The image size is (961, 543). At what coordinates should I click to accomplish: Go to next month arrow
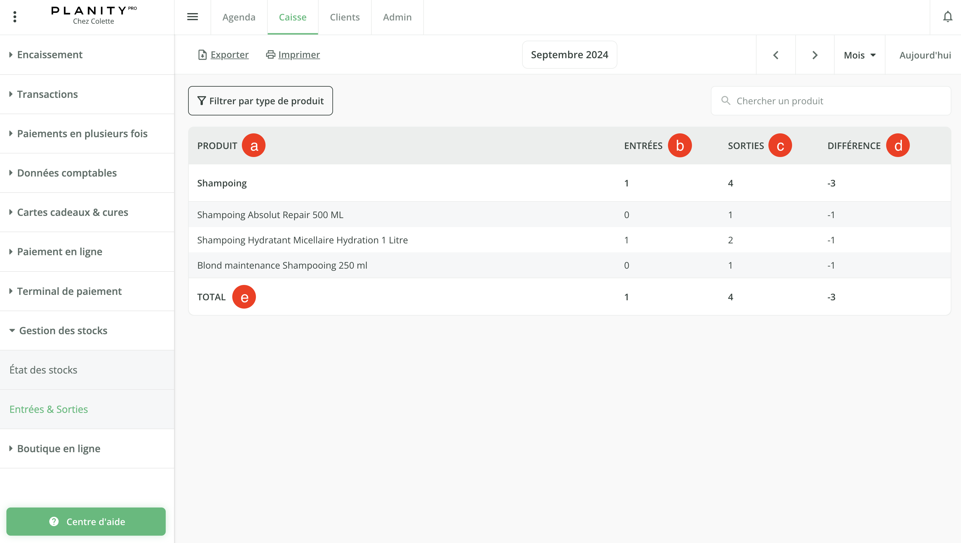click(x=815, y=55)
